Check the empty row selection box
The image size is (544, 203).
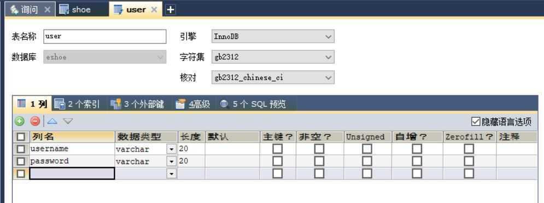pyautogui.click(x=21, y=173)
